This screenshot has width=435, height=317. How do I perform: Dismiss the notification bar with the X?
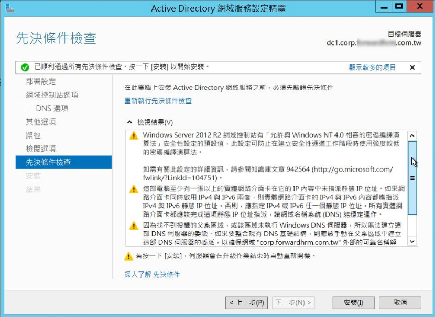pos(412,67)
